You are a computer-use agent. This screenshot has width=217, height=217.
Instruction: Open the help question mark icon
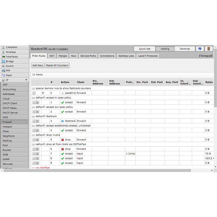[x=200, y=49]
